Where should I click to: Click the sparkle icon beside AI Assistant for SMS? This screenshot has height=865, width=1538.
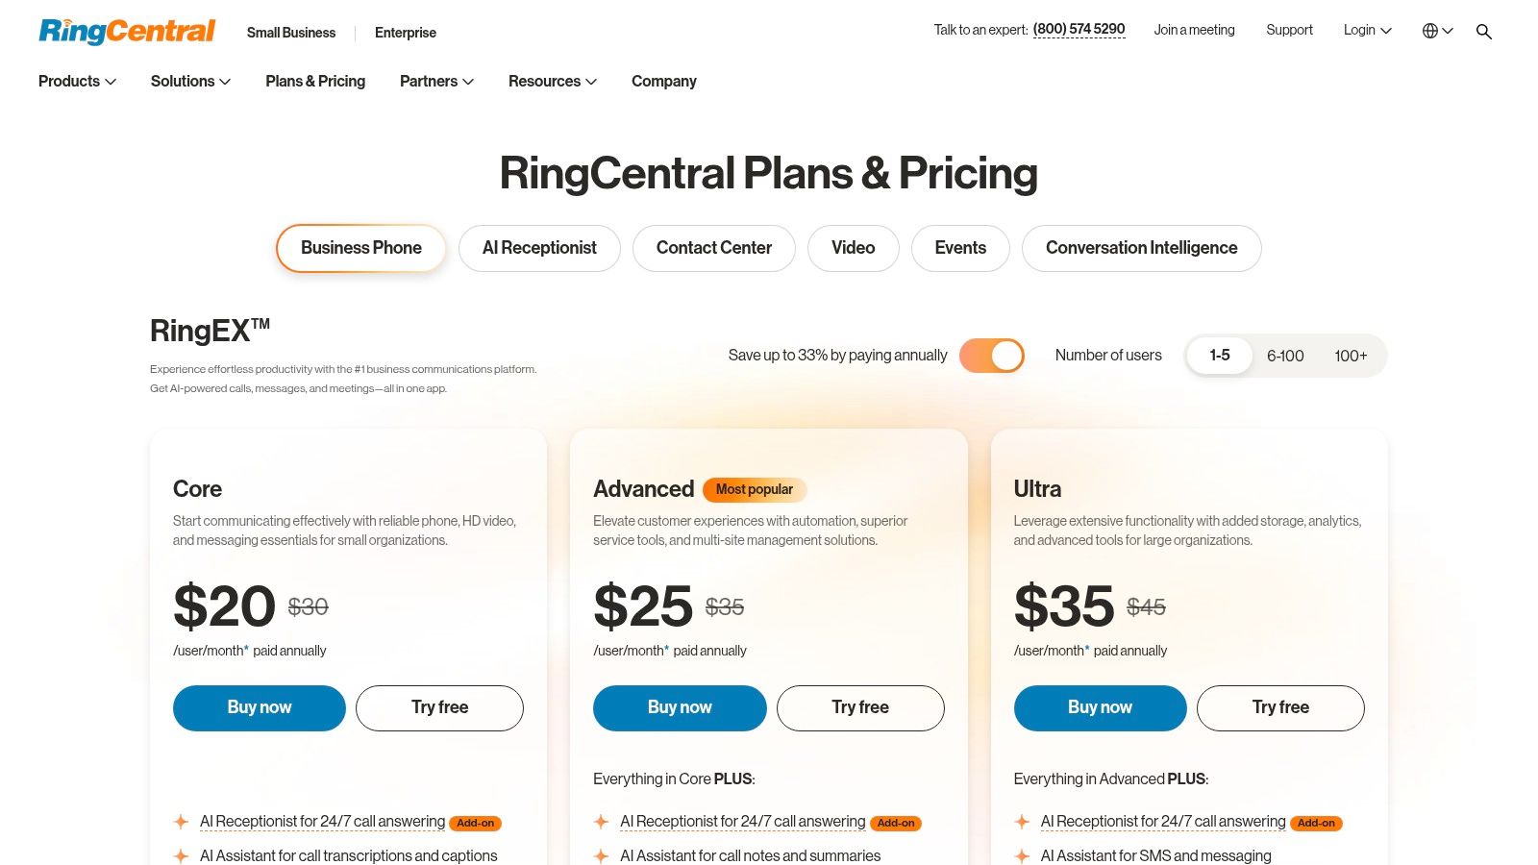1021,855
